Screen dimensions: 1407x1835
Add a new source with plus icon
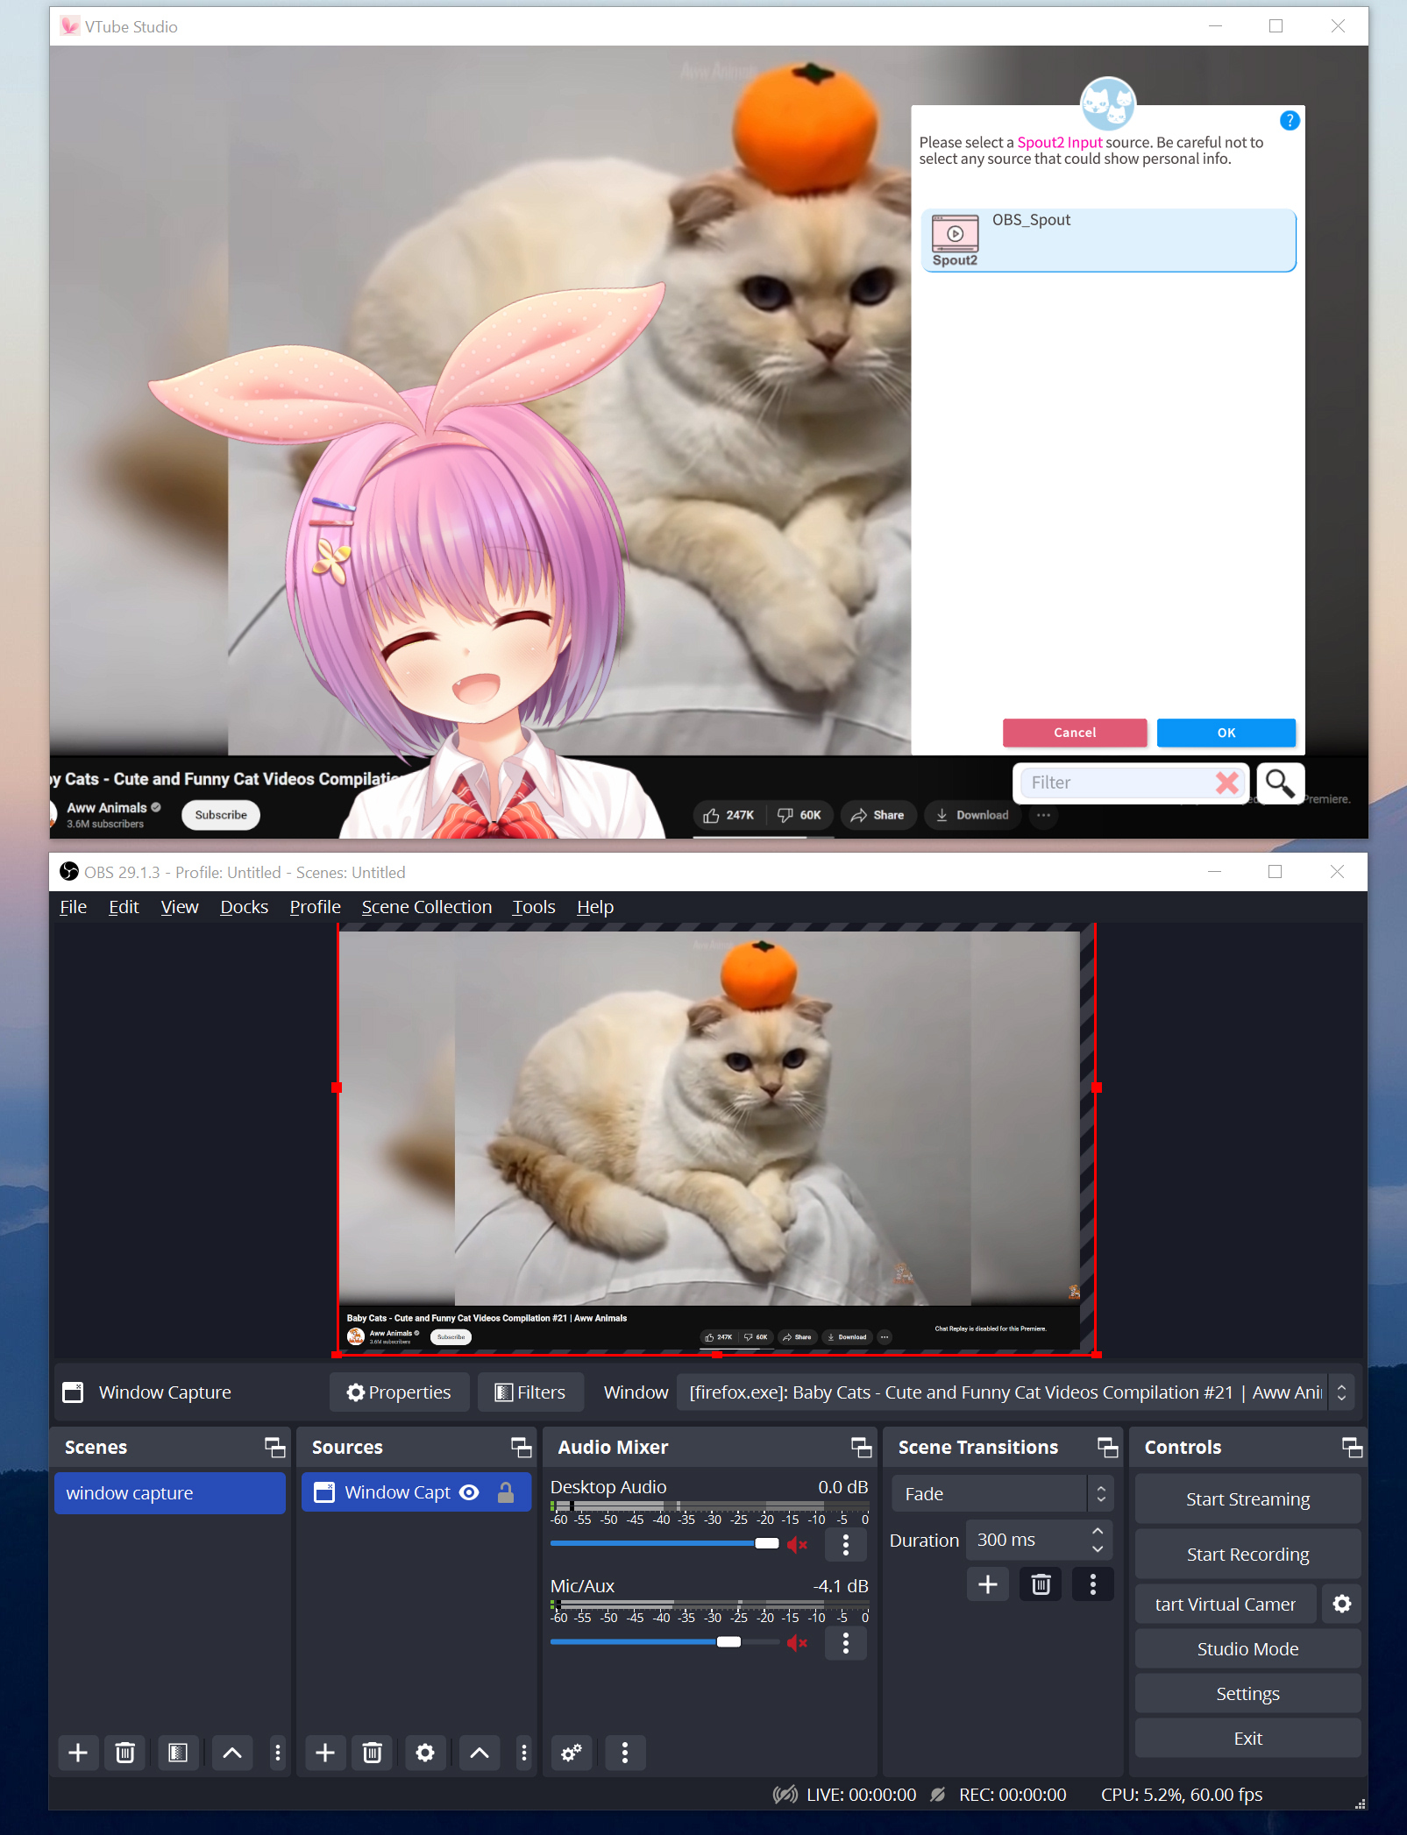325,1752
